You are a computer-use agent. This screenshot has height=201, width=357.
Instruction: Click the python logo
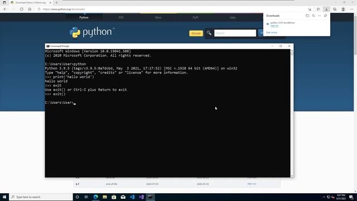[92, 32]
